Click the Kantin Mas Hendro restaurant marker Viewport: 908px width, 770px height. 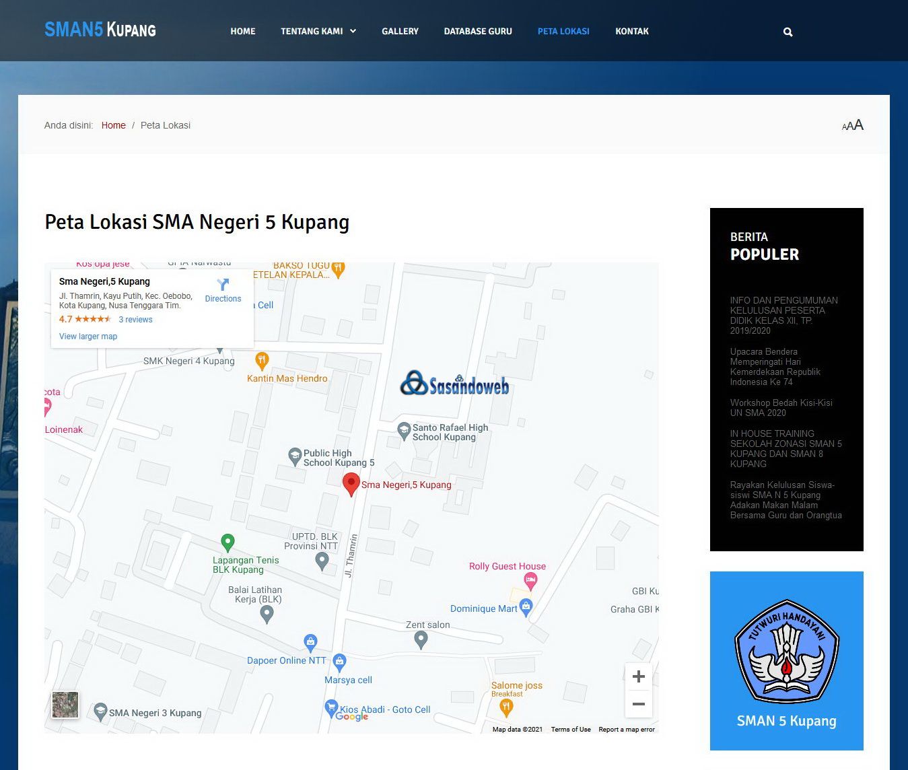[x=263, y=361]
